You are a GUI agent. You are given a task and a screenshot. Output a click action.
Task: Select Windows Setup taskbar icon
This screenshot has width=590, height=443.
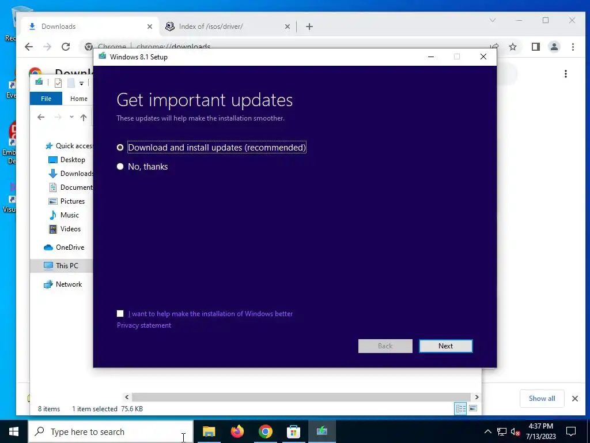322,431
